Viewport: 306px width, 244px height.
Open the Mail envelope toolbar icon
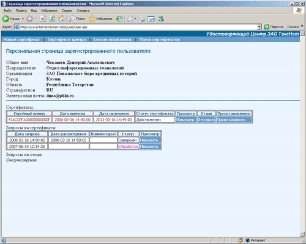pyautogui.click(x=130, y=19)
